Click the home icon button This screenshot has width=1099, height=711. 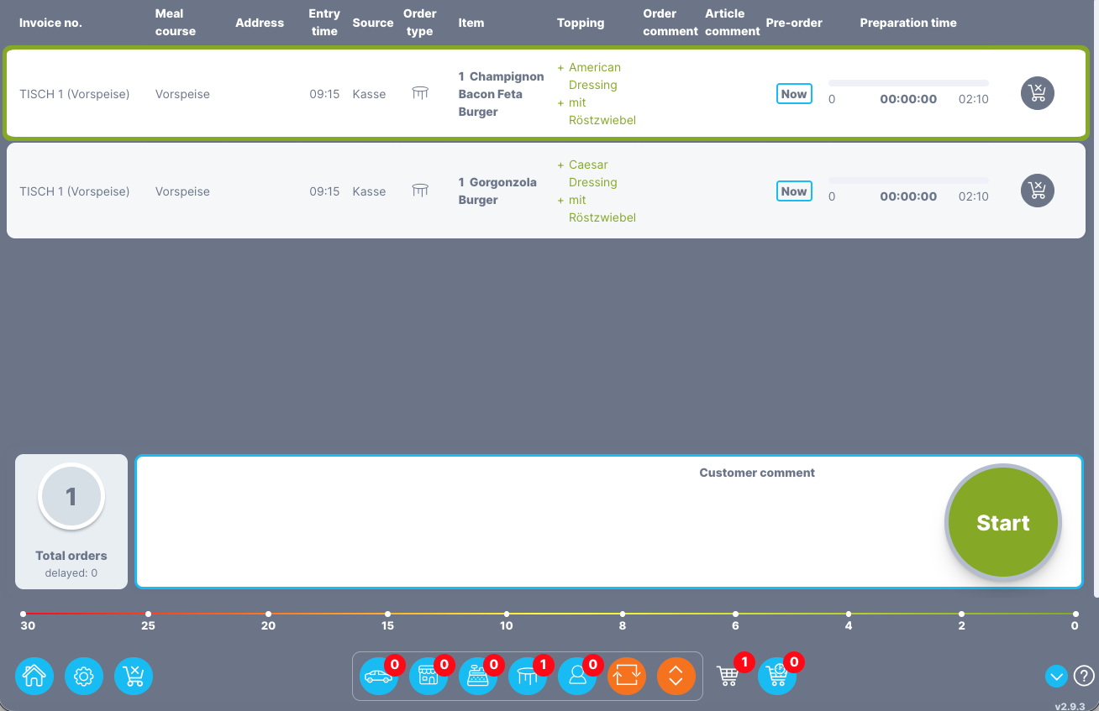[x=34, y=676]
